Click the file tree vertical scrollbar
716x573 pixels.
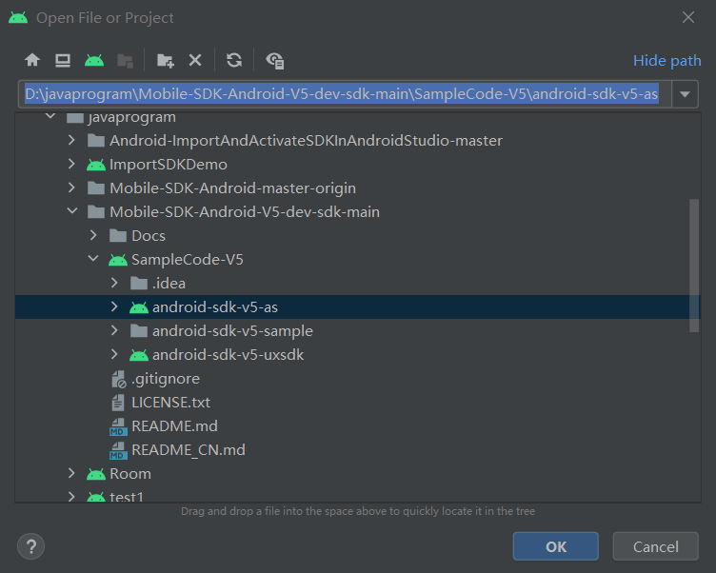(x=694, y=266)
